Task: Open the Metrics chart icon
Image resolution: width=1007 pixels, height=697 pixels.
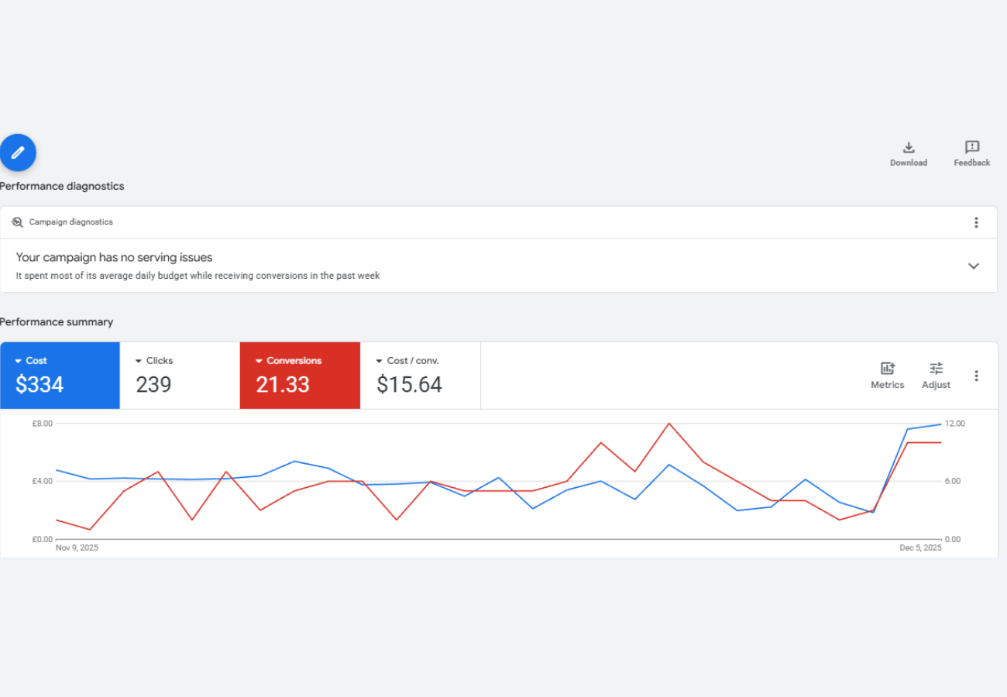Action: pos(888,369)
